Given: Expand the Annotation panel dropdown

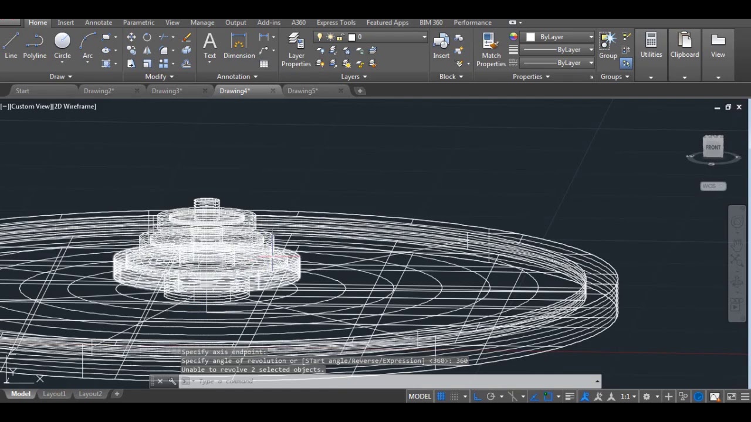Looking at the screenshot, I should (x=237, y=77).
